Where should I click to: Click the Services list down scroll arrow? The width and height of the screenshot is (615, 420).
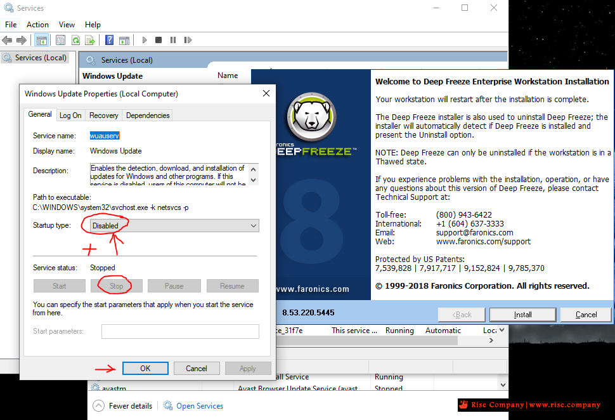(x=502, y=331)
